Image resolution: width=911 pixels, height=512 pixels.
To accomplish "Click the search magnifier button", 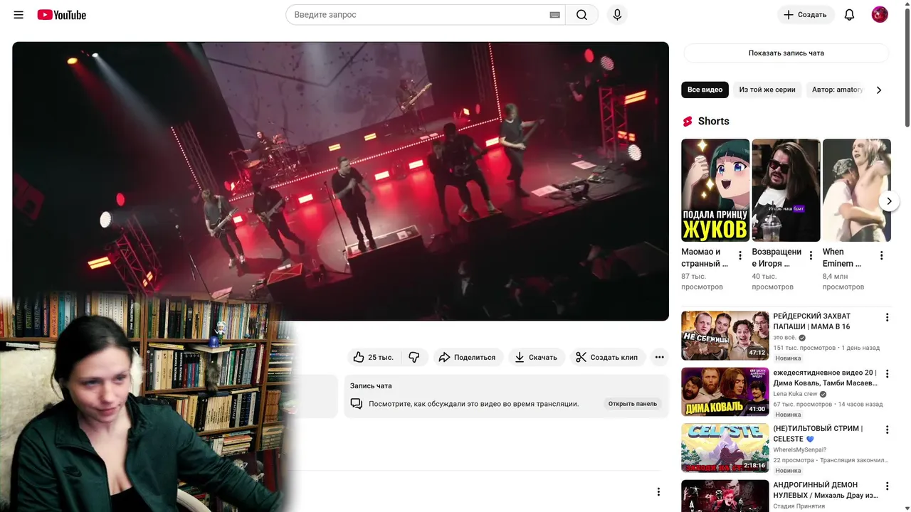I will (x=581, y=15).
